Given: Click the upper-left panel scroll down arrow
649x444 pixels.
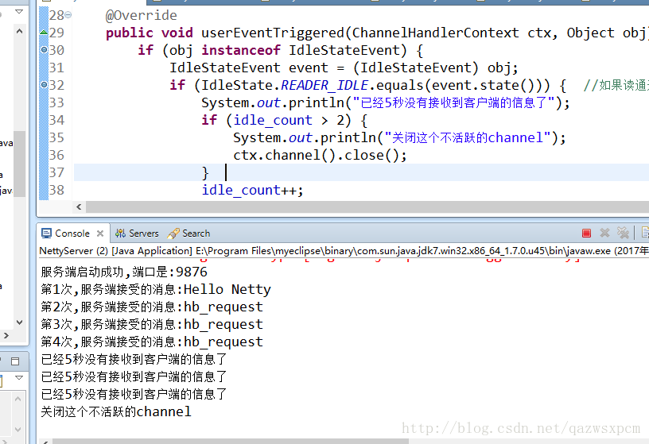Looking at the screenshot, I should 19,322.
